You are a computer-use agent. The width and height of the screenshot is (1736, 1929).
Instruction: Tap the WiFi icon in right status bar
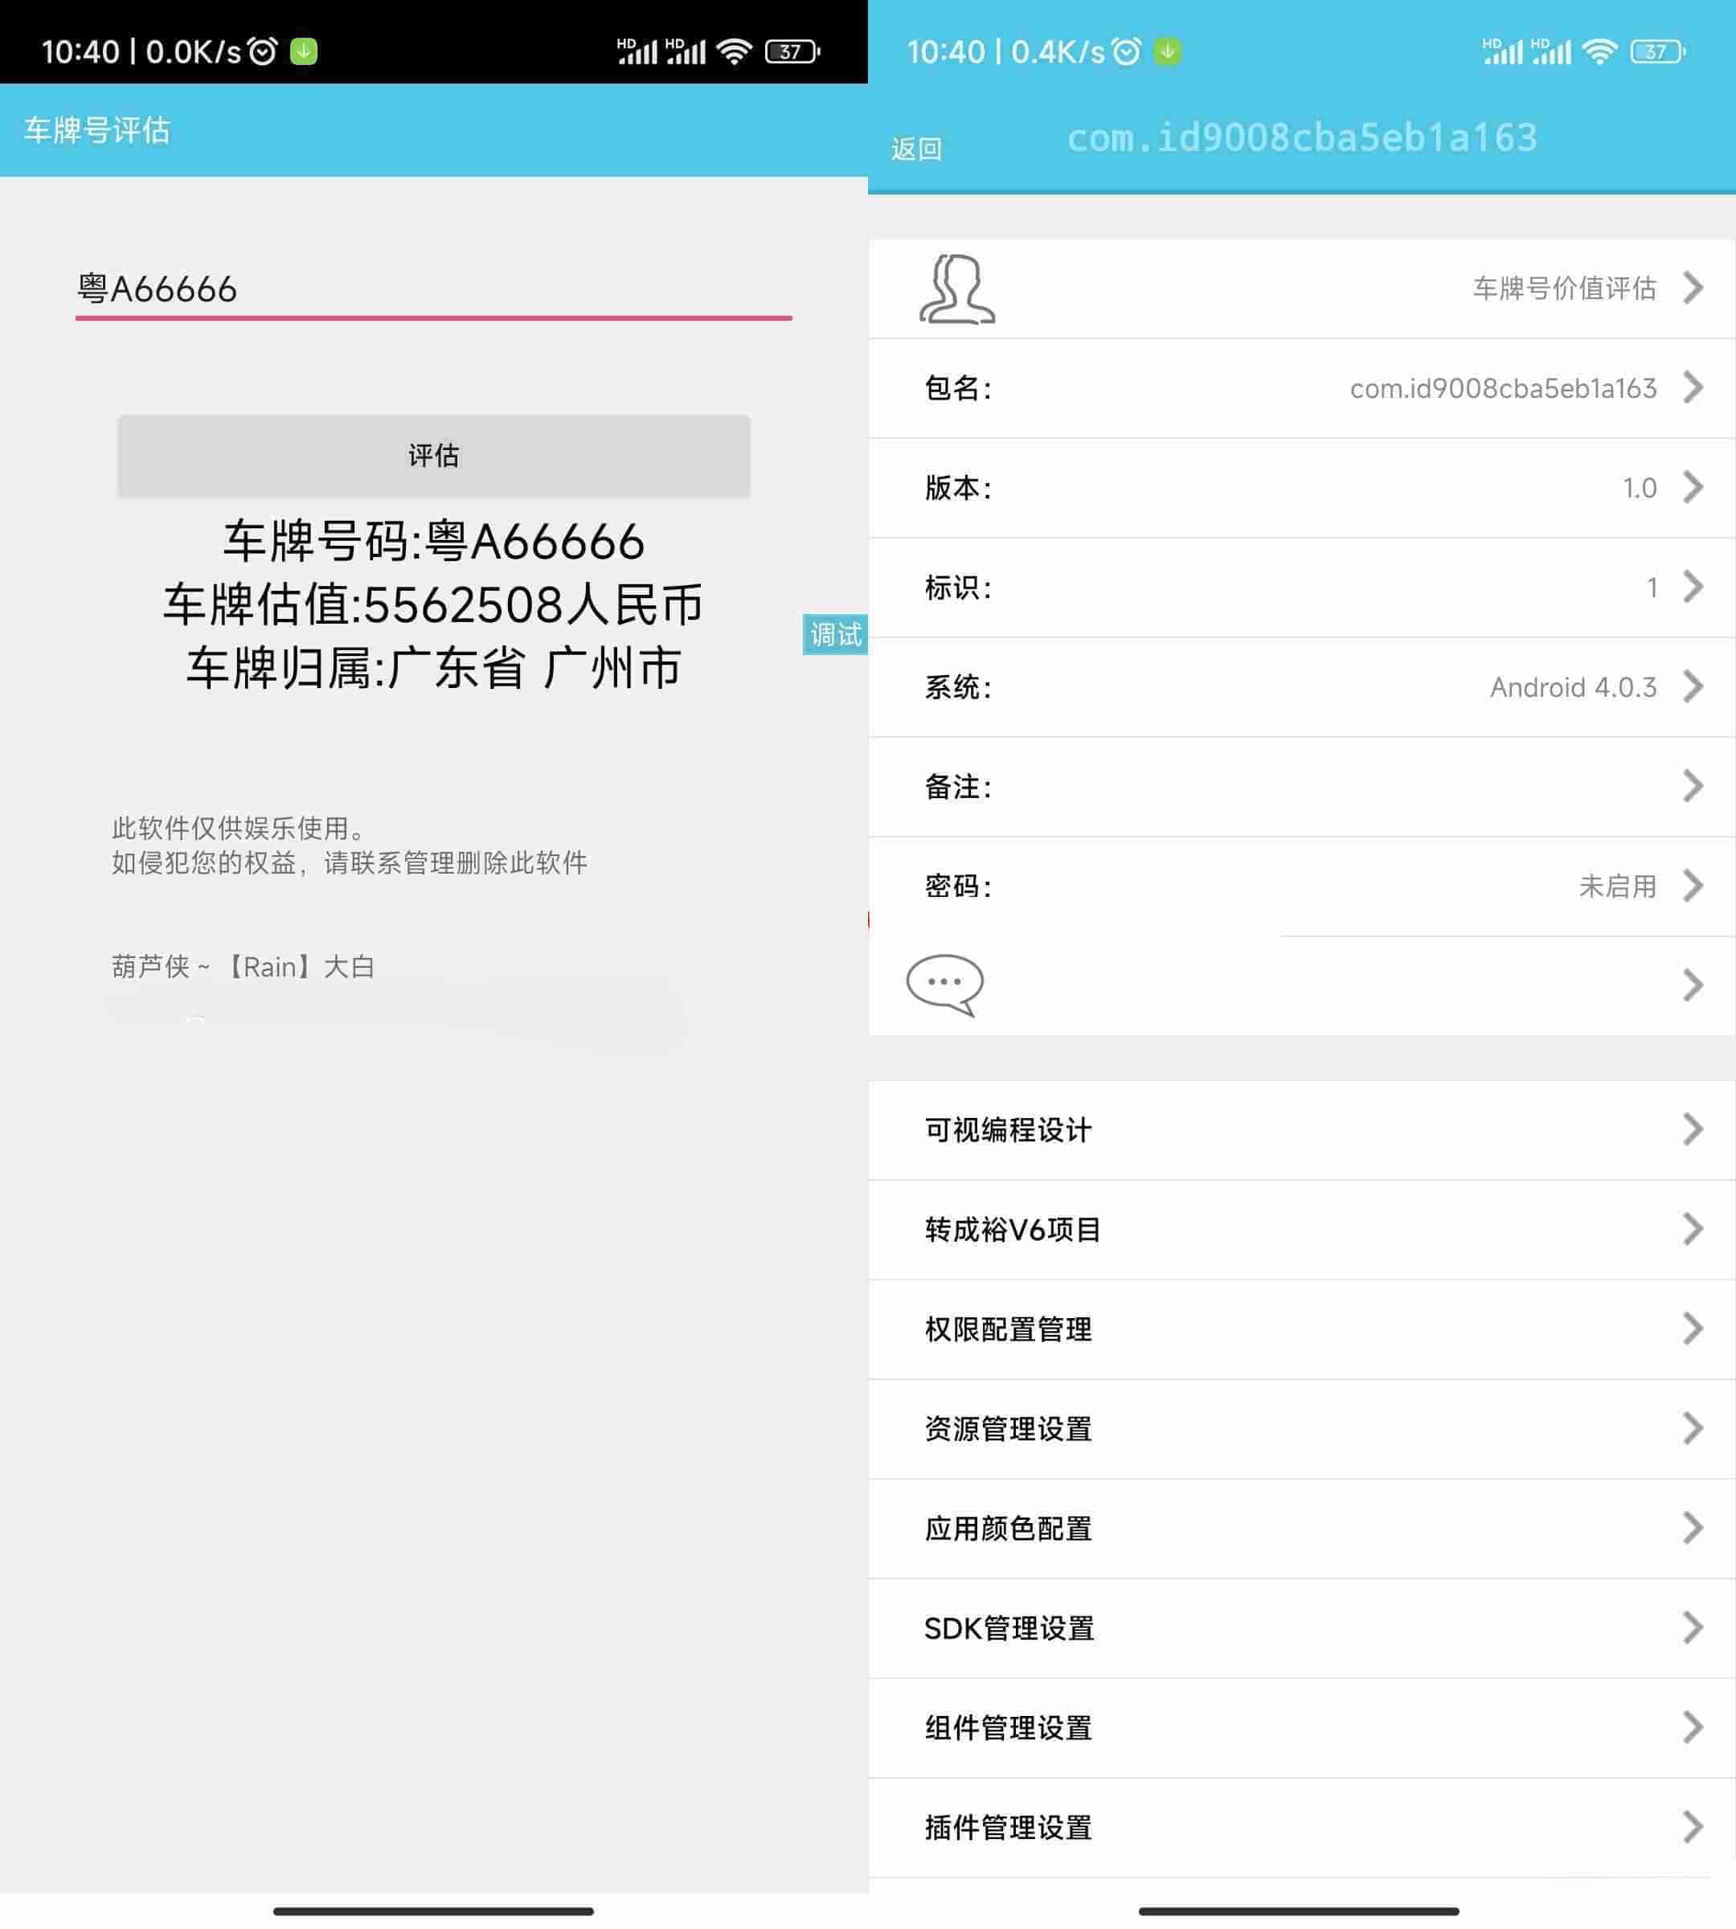point(1599,51)
